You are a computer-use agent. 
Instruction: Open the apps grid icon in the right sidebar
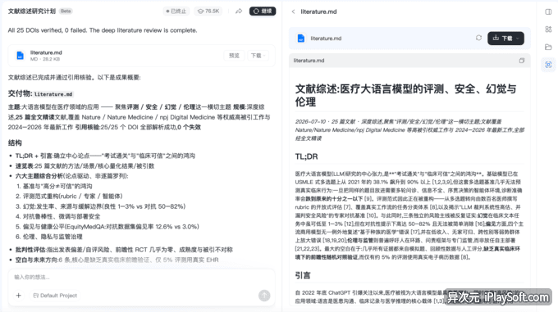548,29
